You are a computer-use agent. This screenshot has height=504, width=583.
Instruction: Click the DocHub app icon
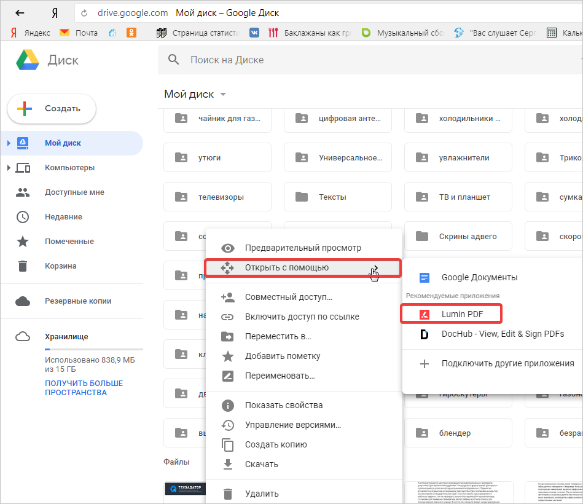(x=424, y=334)
